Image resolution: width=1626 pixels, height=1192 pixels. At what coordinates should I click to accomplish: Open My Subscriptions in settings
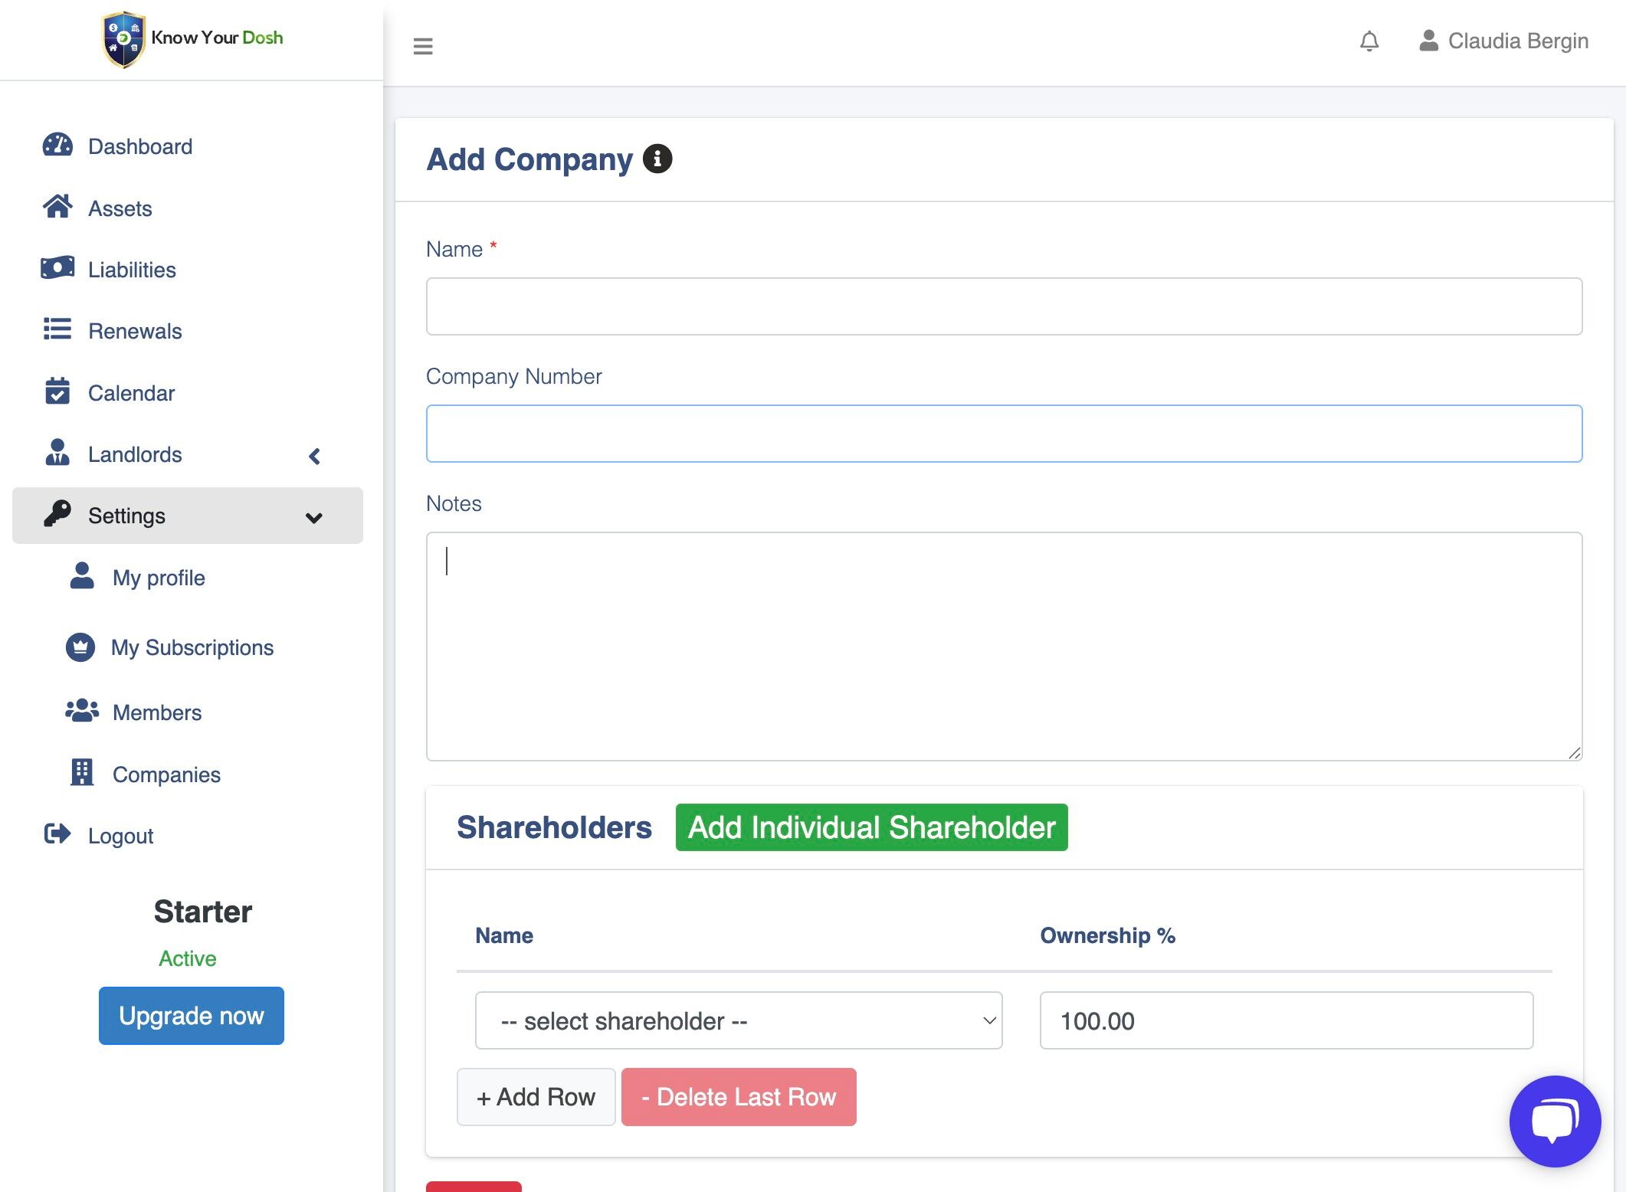(x=192, y=647)
